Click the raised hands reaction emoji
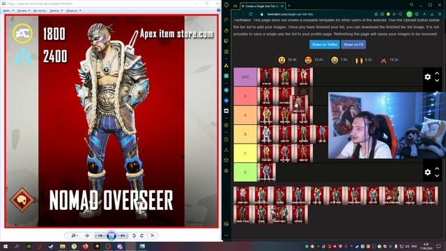 pyautogui.click(x=359, y=60)
